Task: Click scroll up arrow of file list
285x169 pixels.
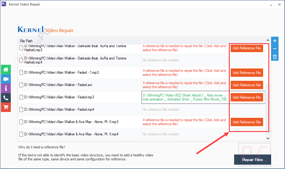Action: click(x=268, y=40)
